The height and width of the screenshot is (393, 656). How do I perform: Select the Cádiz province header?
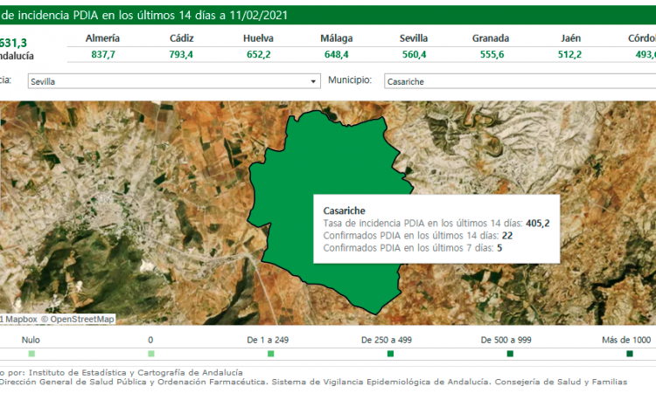pos(182,39)
